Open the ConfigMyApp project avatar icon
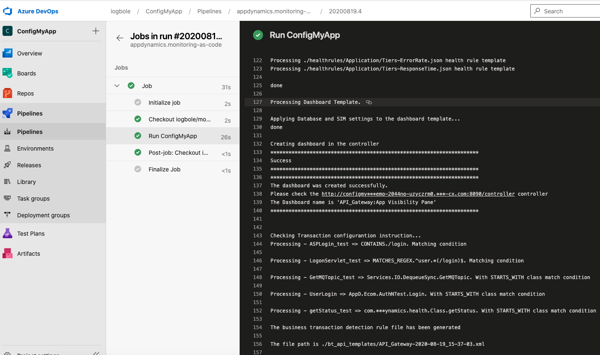The width and height of the screenshot is (600, 355). coord(8,31)
